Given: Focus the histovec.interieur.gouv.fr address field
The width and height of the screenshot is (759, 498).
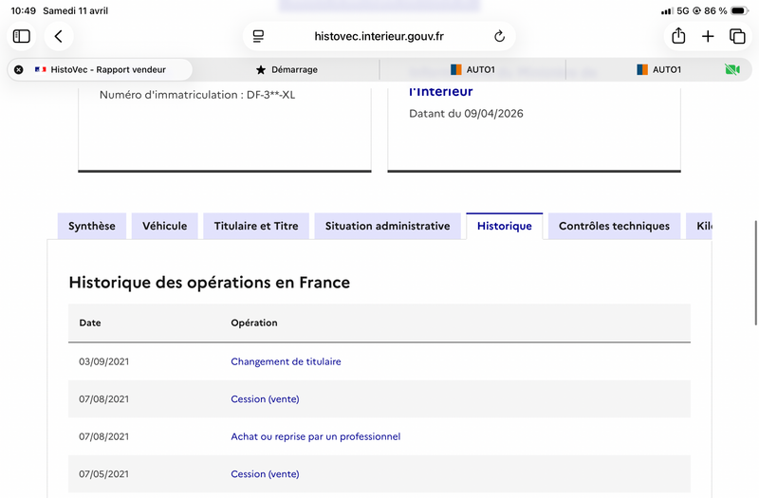Looking at the screenshot, I should click(379, 36).
